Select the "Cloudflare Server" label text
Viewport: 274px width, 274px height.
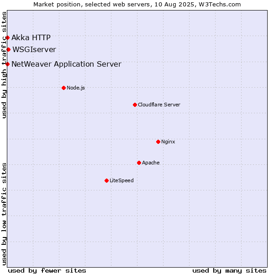pyautogui.click(x=159, y=105)
